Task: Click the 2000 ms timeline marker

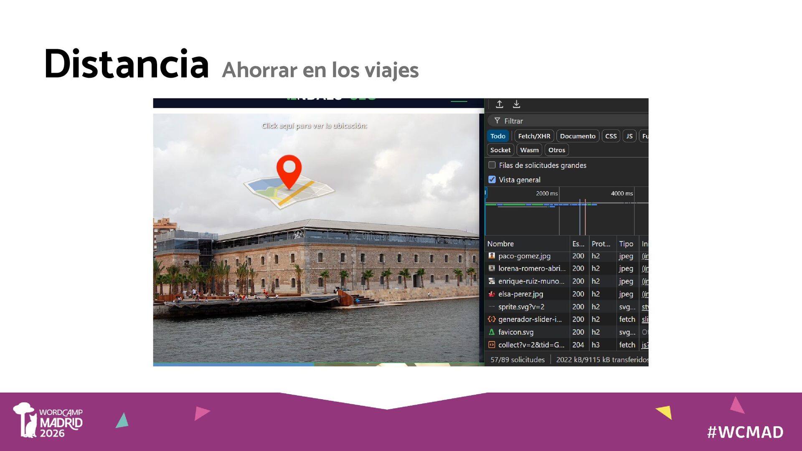Action: point(546,193)
